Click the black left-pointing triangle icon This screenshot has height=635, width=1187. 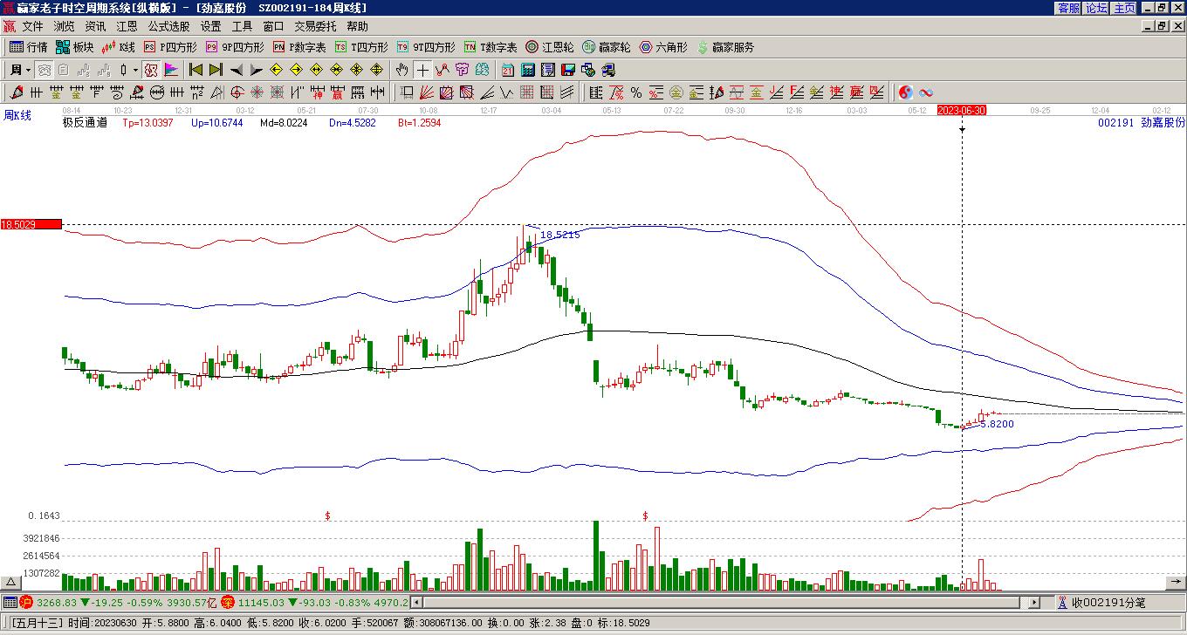point(236,70)
